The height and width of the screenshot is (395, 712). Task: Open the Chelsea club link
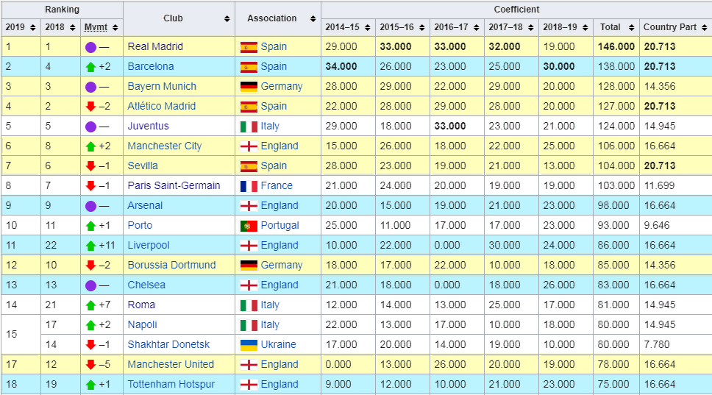coord(146,285)
